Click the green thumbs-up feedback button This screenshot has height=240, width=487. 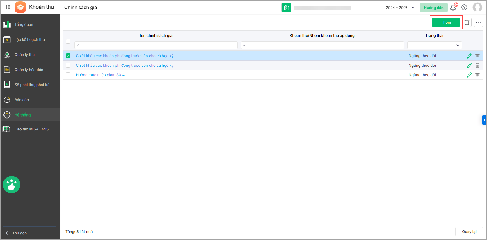tap(12, 185)
